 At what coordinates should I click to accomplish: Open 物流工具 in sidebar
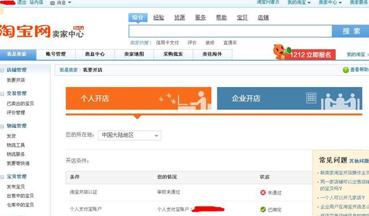16,145
